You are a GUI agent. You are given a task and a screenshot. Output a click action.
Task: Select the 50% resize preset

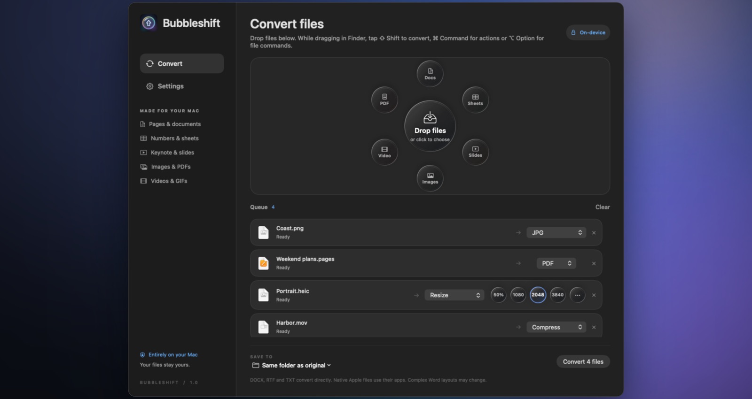(x=498, y=295)
